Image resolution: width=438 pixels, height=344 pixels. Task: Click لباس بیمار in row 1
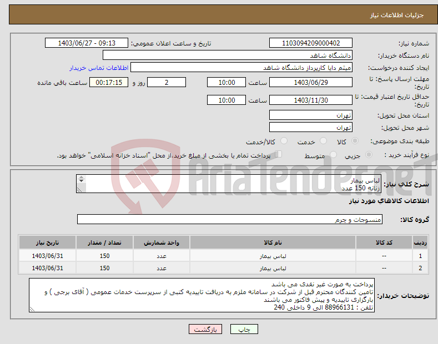tap(273, 256)
